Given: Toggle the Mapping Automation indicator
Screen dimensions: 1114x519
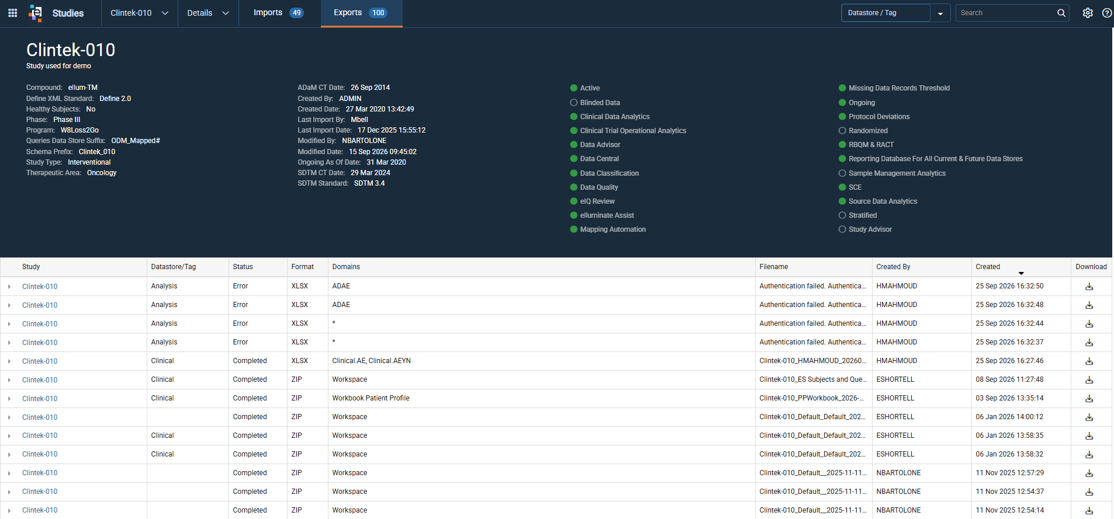Looking at the screenshot, I should coord(574,229).
